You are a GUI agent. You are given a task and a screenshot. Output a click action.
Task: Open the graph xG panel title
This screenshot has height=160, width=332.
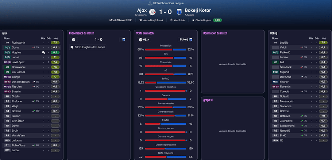tap(208, 101)
